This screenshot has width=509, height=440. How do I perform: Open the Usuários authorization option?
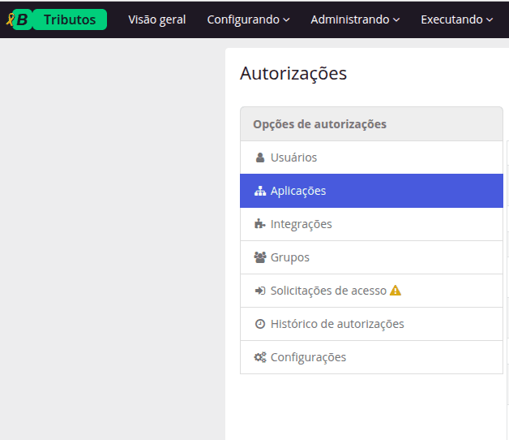click(x=293, y=157)
